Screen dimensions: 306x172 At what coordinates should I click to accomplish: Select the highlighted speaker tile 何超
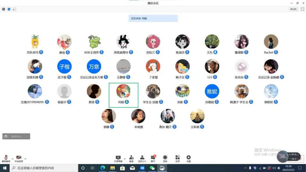[x=124, y=95]
